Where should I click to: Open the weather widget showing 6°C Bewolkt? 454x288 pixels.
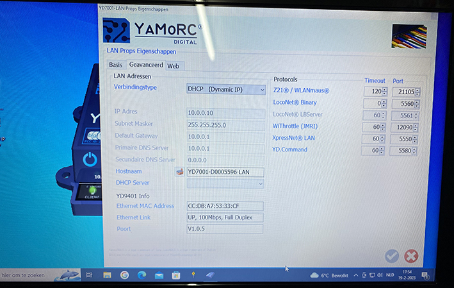[329, 276]
